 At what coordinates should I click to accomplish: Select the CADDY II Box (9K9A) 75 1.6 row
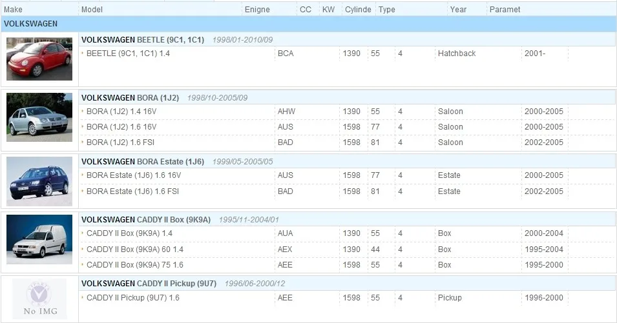pos(348,264)
